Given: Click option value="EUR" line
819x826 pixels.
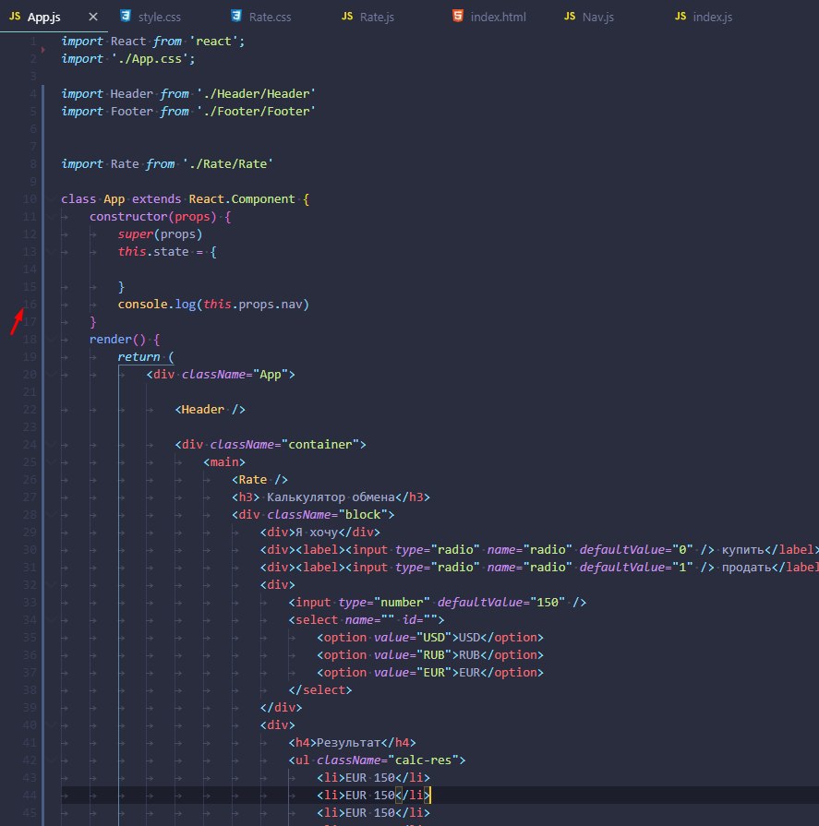Looking at the screenshot, I should tap(430, 673).
